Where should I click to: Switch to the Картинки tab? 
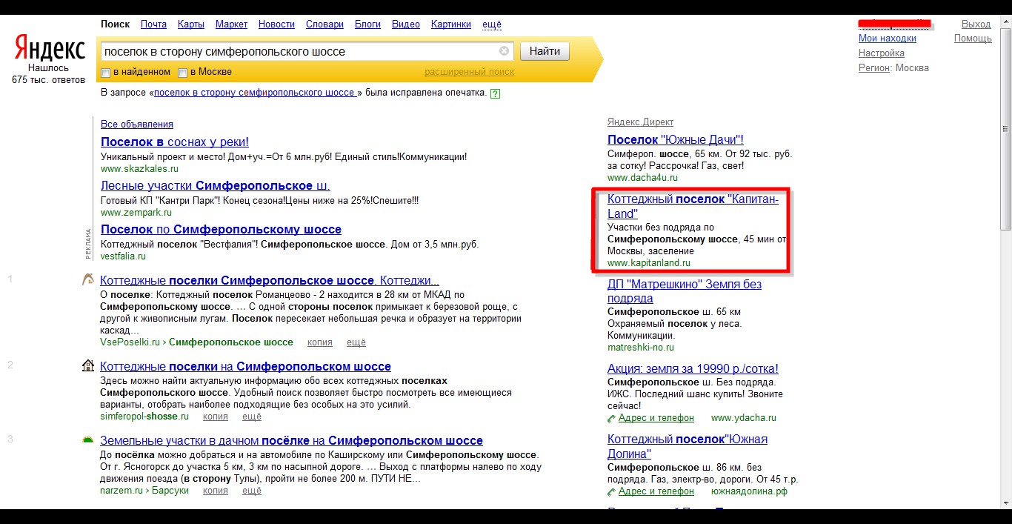[x=451, y=24]
